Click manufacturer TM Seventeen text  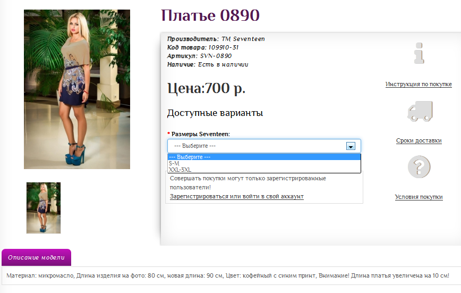[243, 39]
